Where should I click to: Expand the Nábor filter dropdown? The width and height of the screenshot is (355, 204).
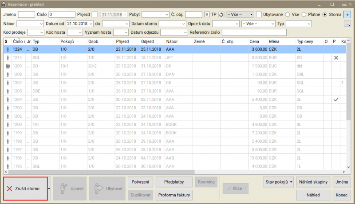click(41, 23)
